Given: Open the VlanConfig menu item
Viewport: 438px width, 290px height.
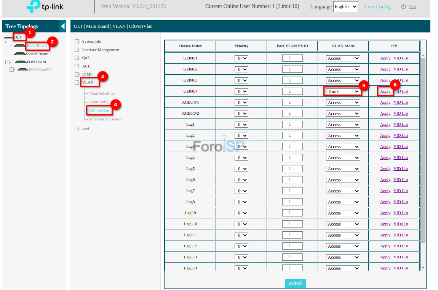Looking at the screenshot, I should [x=99, y=102].
